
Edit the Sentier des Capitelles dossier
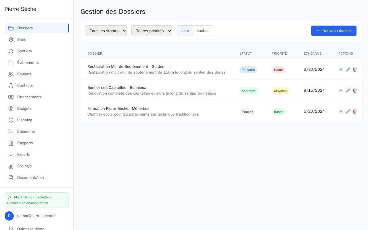coord(348,91)
